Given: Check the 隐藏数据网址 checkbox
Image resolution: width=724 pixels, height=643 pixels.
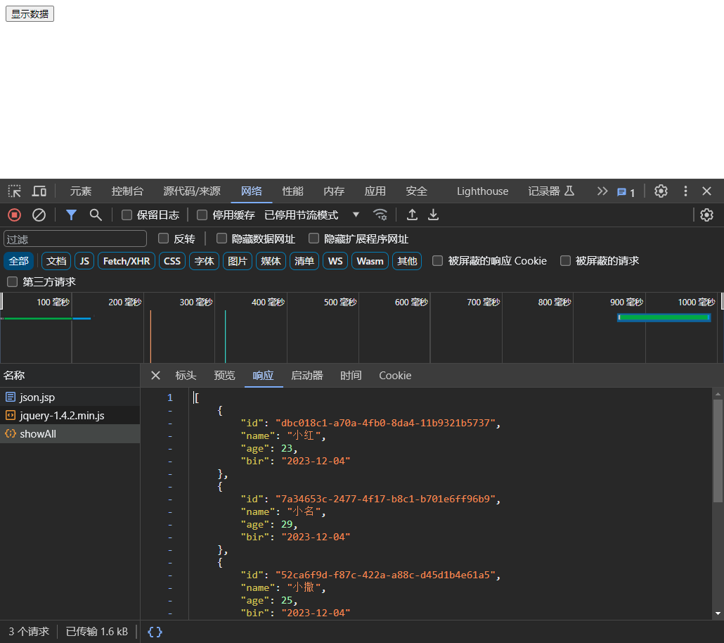Looking at the screenshot, I should [x=221, y=238].
